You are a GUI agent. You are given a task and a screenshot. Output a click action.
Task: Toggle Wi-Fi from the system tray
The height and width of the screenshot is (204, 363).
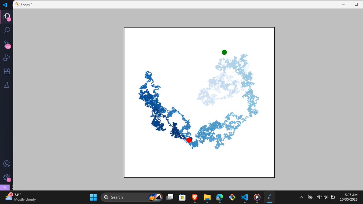tap(319, 197)
